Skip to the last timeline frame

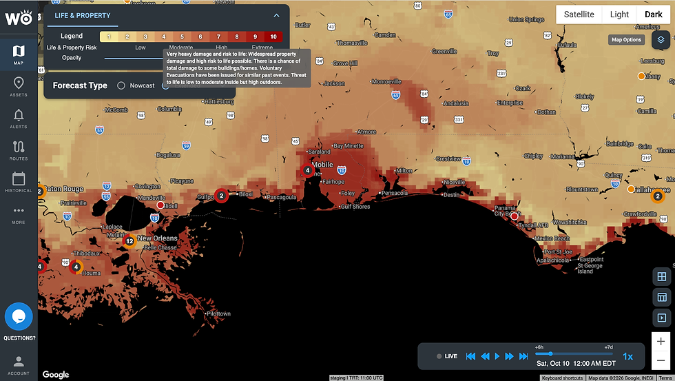523,356
